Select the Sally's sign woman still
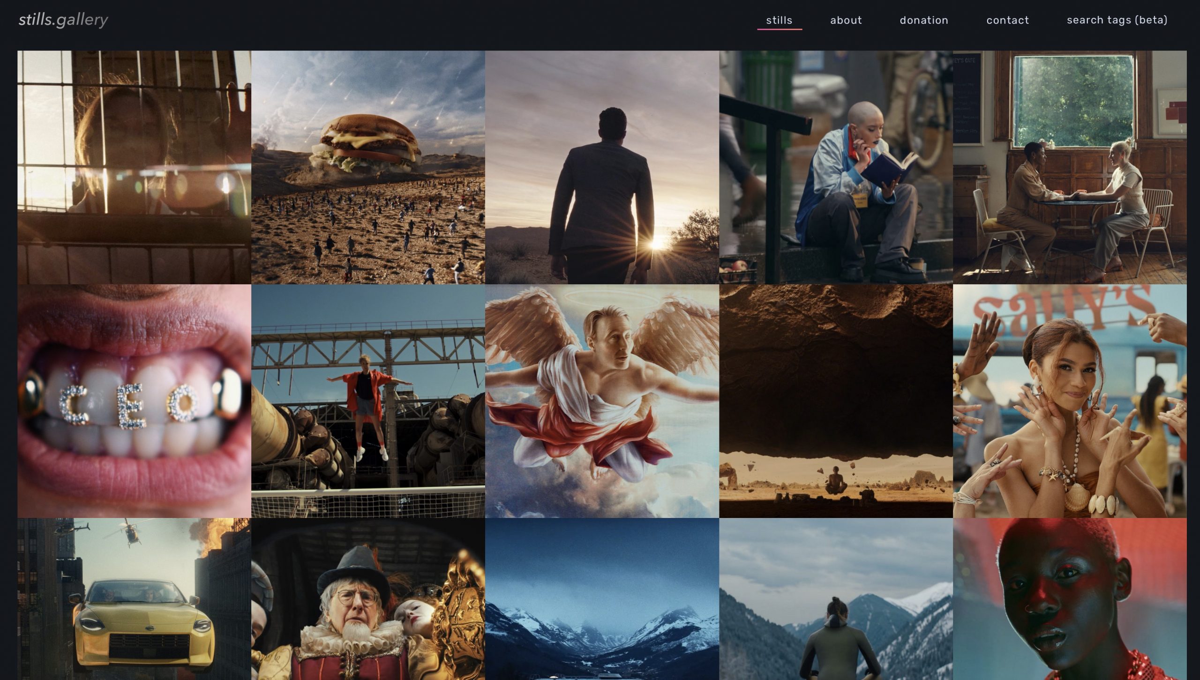The image size is (1200, 680). [x=1070, y=401]
